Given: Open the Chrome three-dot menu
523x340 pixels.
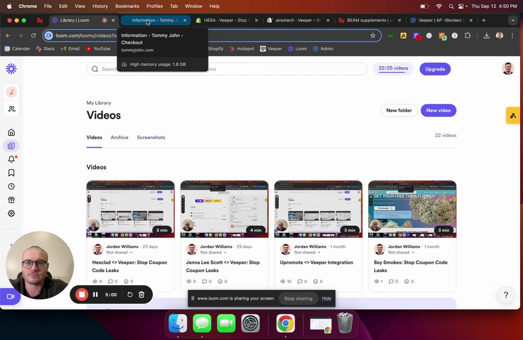Looking at the screenshot, I should click(512, 36).
